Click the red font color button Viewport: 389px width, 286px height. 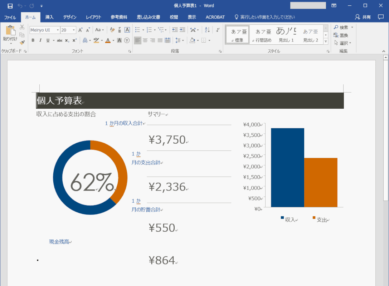[108, 40]
